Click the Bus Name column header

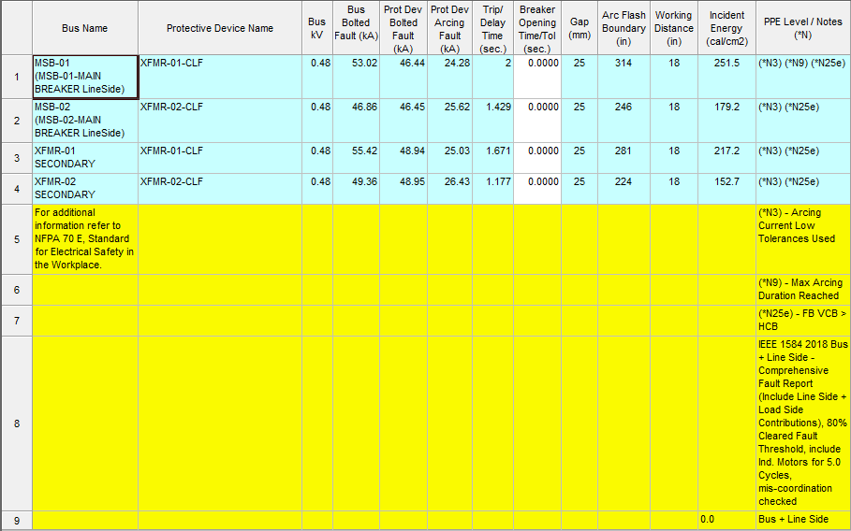[84, 28]
